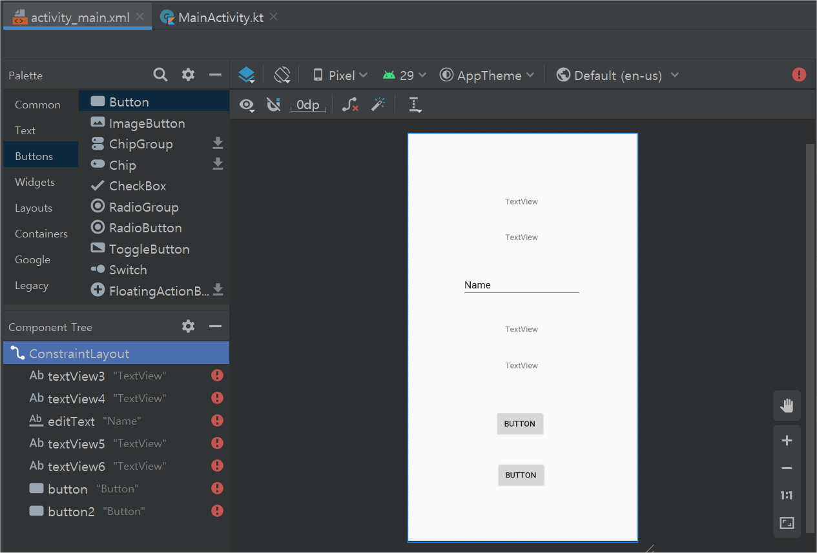Select CheckBox in the palette
This screenshot has width=817, height=553.
coord(154,186)
